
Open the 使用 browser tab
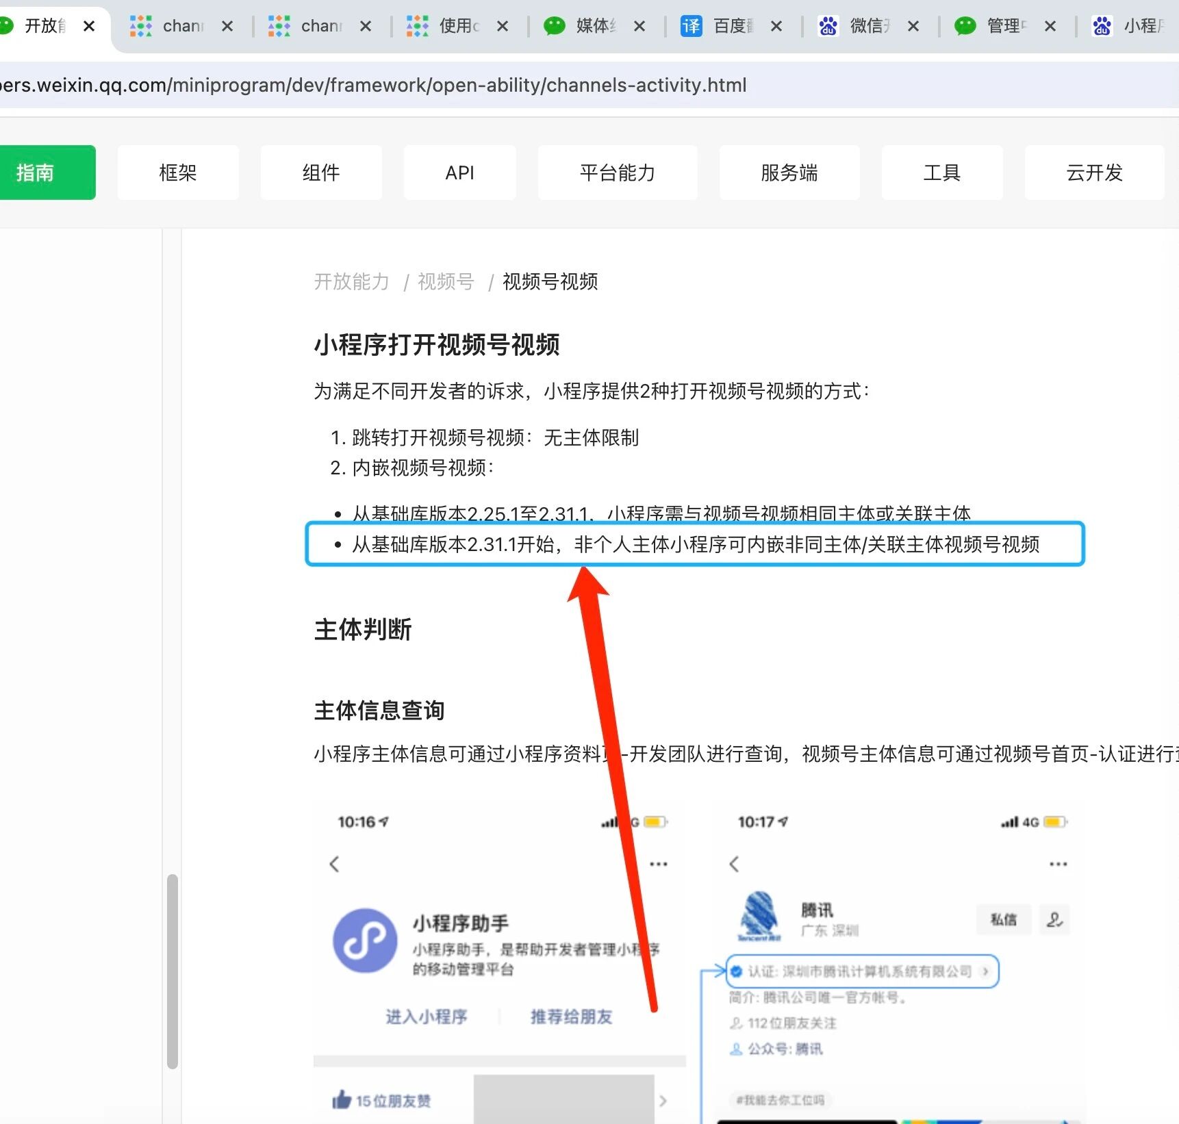click(x=459, y=26)
